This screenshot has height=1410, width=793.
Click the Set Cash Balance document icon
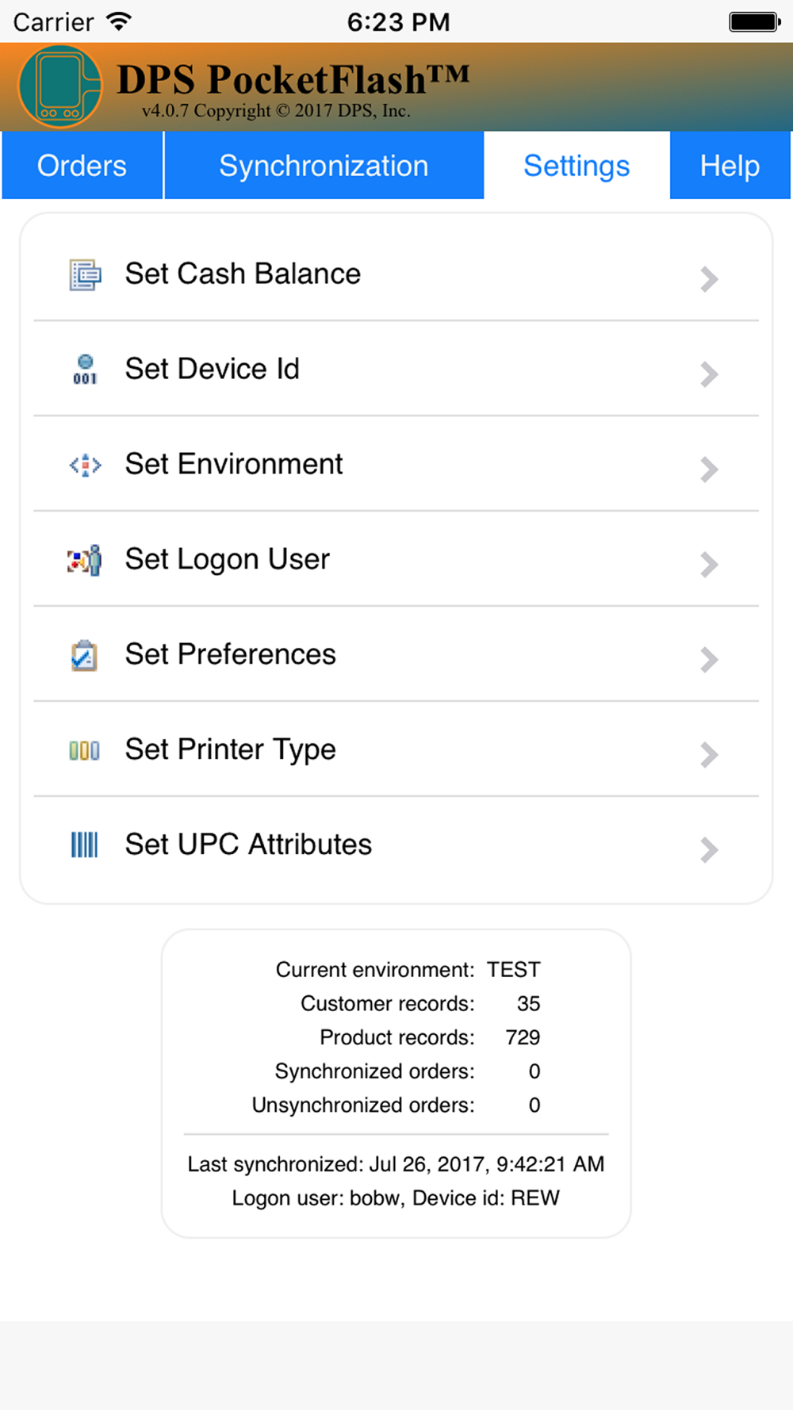[85, 274]
